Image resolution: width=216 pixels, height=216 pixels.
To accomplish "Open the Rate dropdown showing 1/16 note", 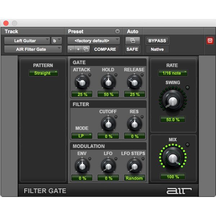I will pos(172,73).
